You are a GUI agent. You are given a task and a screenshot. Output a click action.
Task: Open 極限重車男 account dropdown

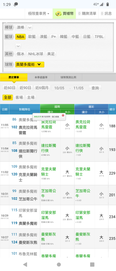[39, 14]
